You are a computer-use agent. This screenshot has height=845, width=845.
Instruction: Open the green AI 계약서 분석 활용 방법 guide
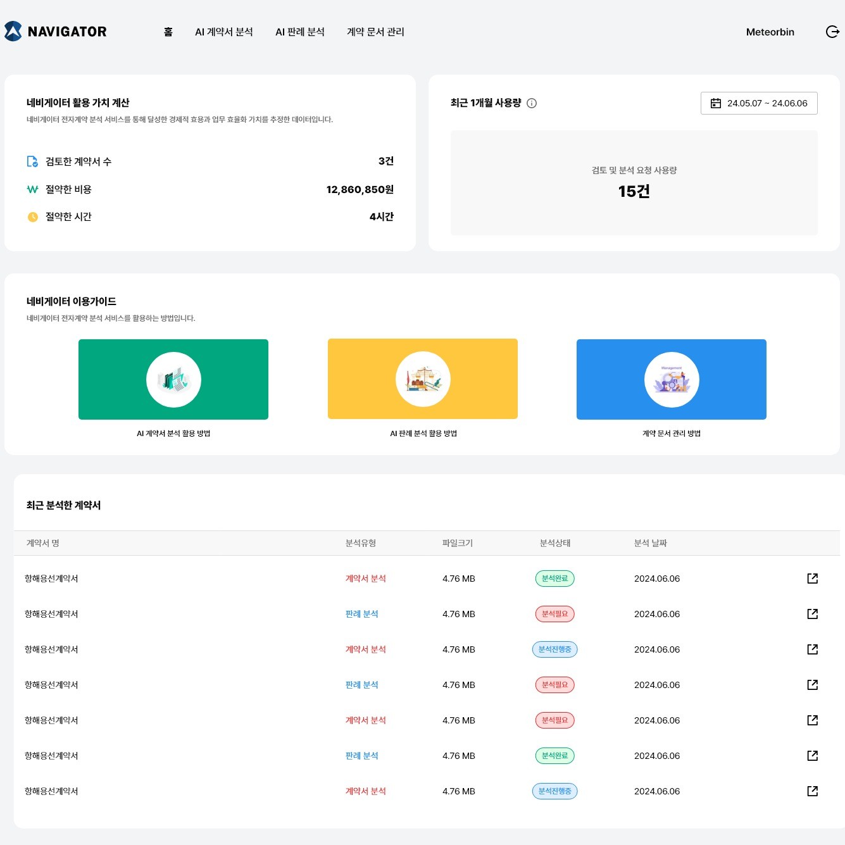click(173, 379)
